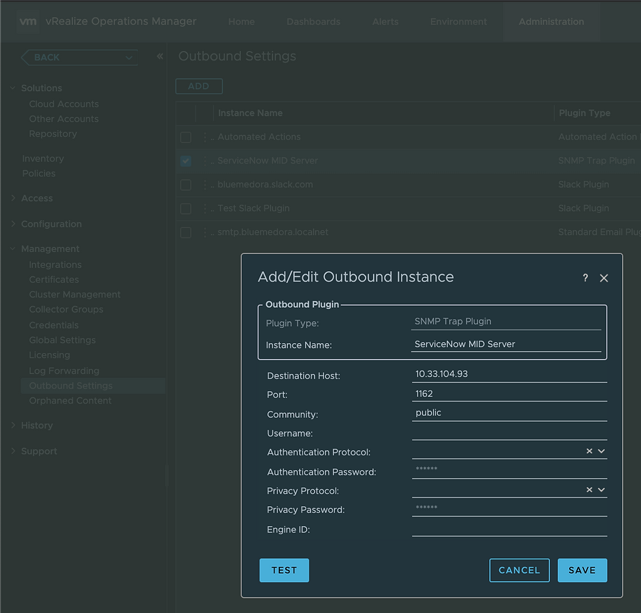The image size is (641, 613).
Task: Open the Environment tab
Action: tap(459, 22)
